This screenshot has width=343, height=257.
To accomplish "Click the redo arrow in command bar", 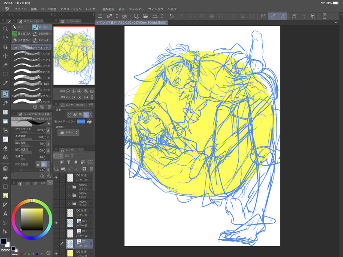I will pos(181,16).
